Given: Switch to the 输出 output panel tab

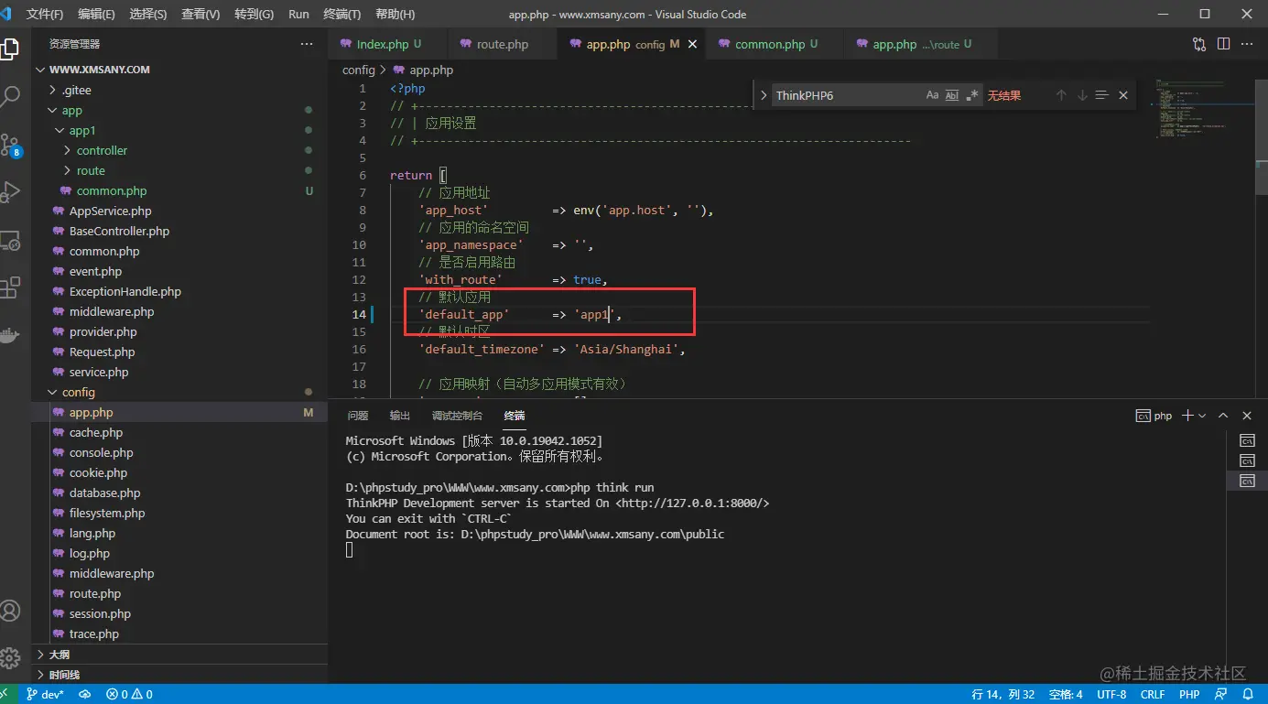Looking at the screenshot, I should (x=400, y=416).
